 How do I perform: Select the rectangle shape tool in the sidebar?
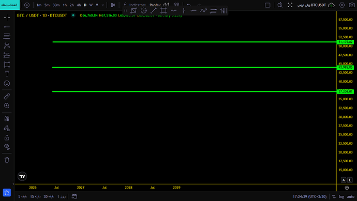7,65
